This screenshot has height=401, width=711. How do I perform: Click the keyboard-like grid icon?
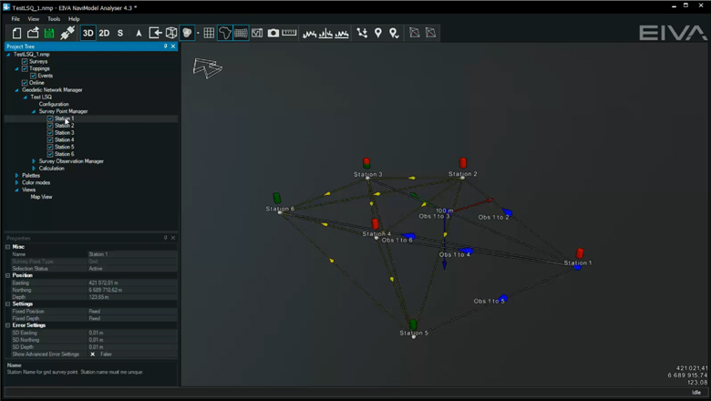[x=241, y=33]
